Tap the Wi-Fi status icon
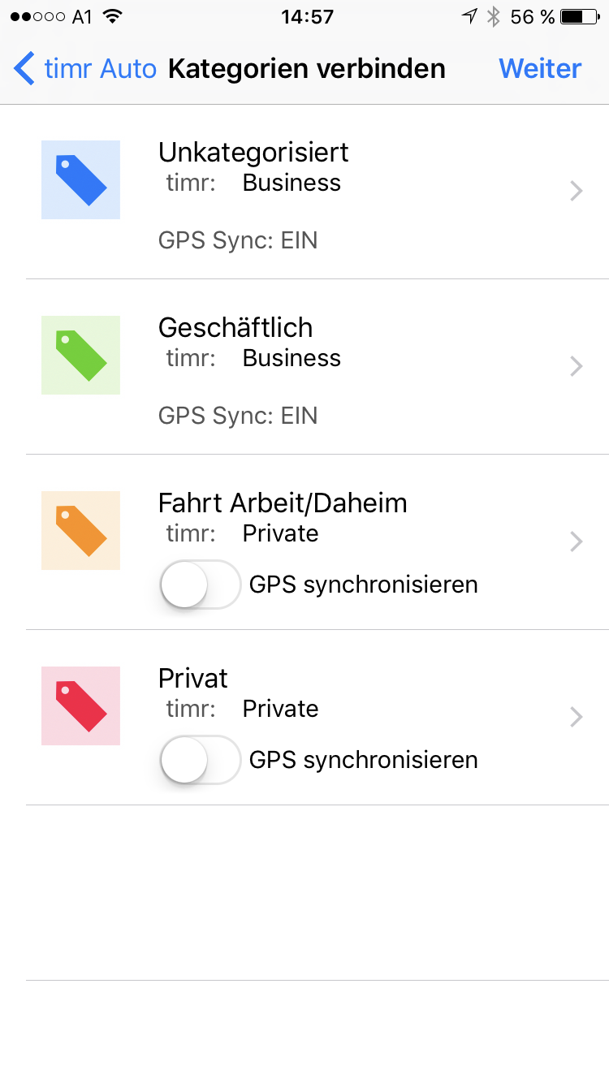Image resolution: width=609 pixels, height=1083 pixels. tap(113, 17)
